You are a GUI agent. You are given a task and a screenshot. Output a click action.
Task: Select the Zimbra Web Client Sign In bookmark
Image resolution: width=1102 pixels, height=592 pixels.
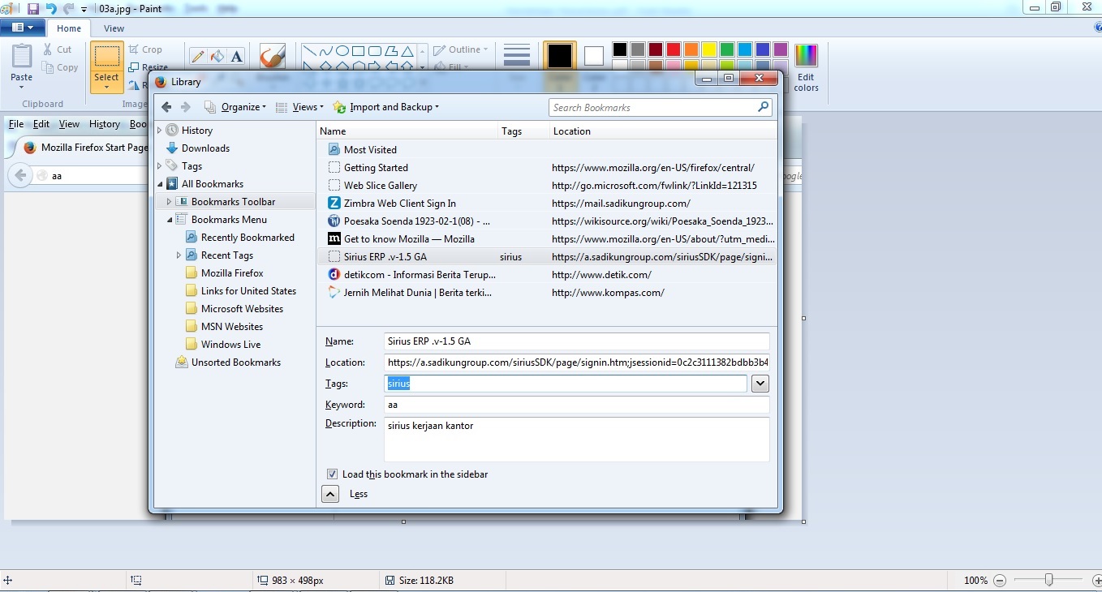coord(546,204)
